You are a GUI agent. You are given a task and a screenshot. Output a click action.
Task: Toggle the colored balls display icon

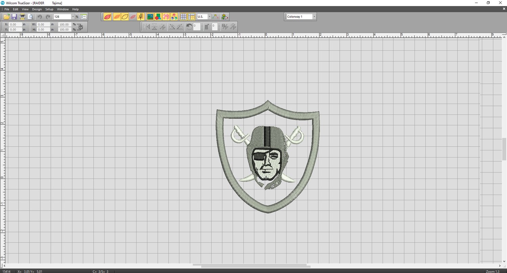click(174, 17)
